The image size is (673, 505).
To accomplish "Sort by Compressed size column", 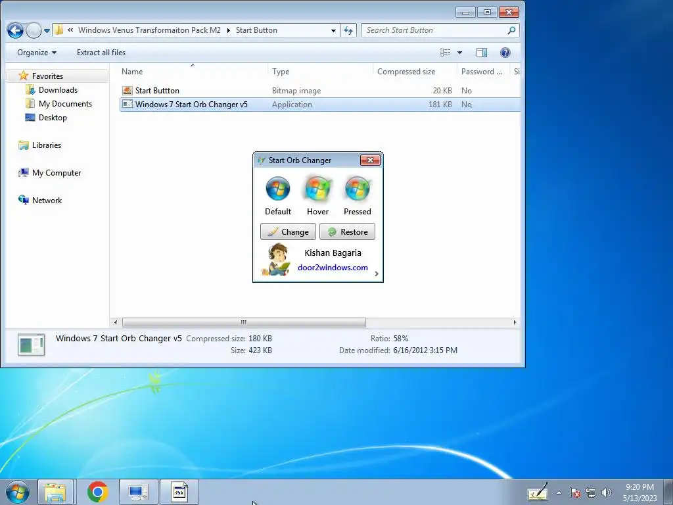I will coord(415,72).
